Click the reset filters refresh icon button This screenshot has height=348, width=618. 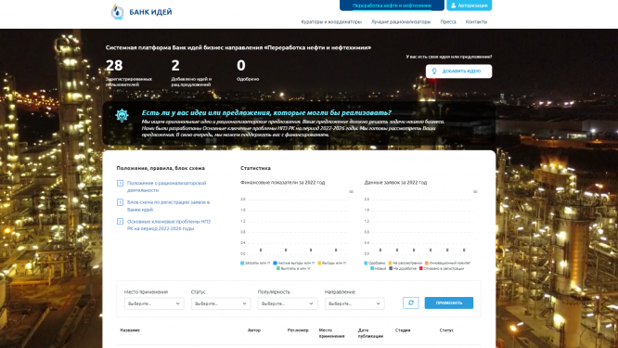[x=411, y=303]
